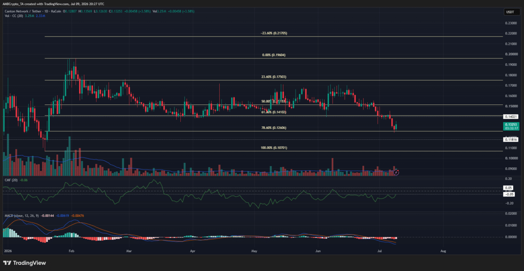Click the 0.09000 price axis label
The width and height of the screenshot is (524, 271).
tap(511, 169)
